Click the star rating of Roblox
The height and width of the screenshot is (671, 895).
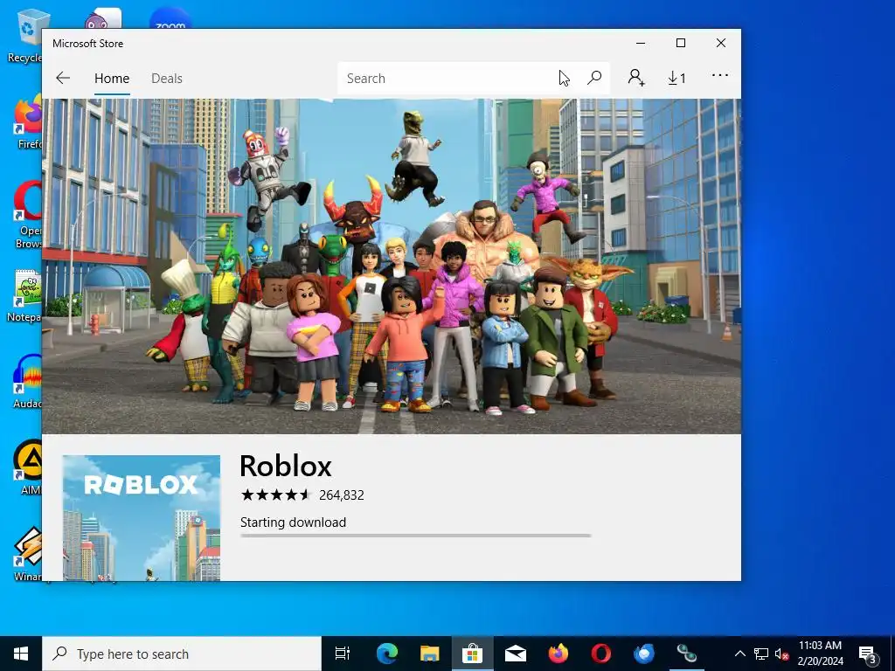coord(275,495)
